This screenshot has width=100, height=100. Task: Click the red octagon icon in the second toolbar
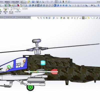coord(18,5)
